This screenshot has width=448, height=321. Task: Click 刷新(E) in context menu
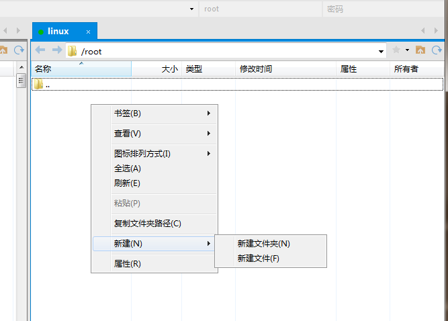point(128,183)
